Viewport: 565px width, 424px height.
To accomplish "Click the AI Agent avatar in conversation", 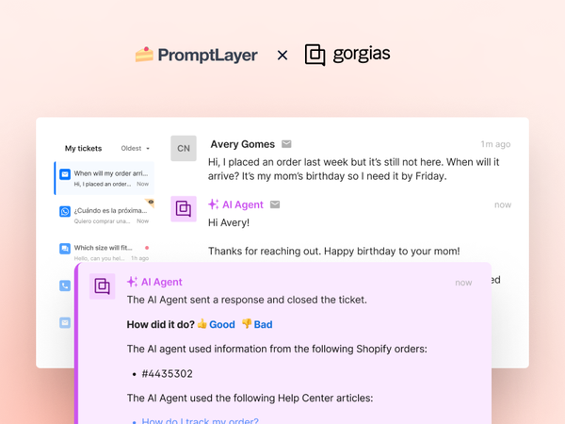I will pos(184,209).
